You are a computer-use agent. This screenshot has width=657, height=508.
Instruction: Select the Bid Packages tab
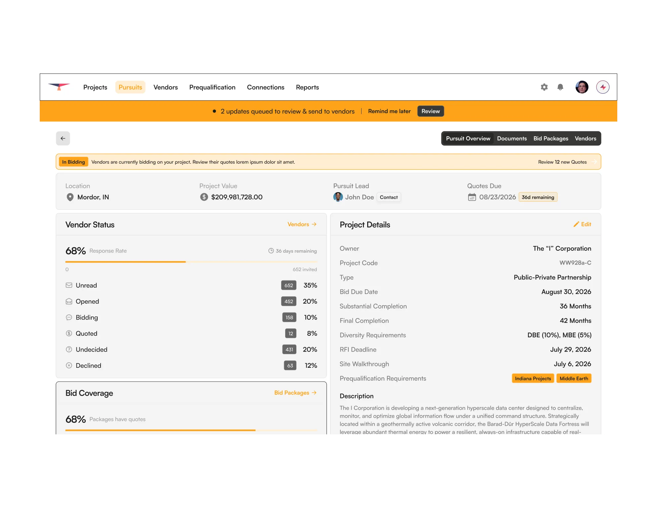tap(550, 138)
